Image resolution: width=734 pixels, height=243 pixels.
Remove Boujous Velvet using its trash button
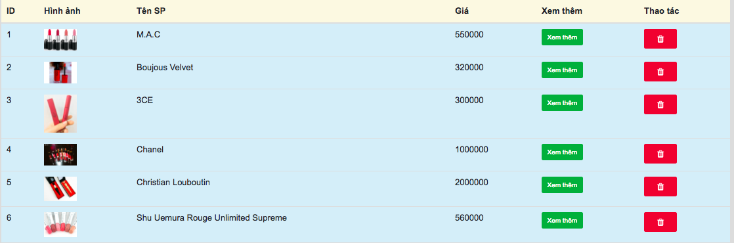660,72
